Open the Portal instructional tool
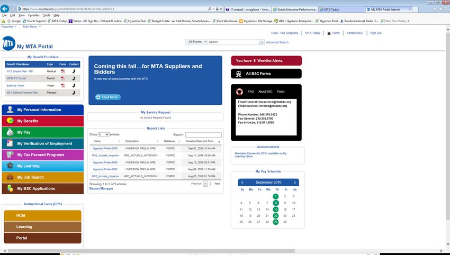 [42, 238]
